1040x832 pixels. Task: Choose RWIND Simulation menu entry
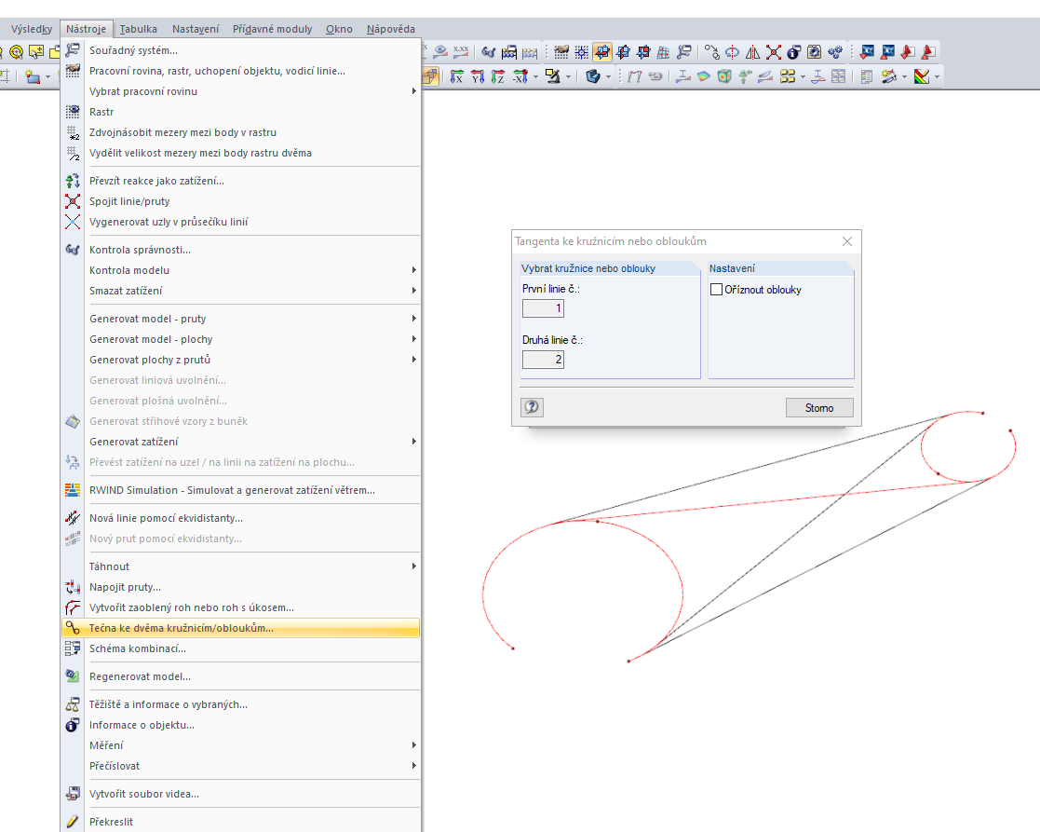(x=241, y=490)
